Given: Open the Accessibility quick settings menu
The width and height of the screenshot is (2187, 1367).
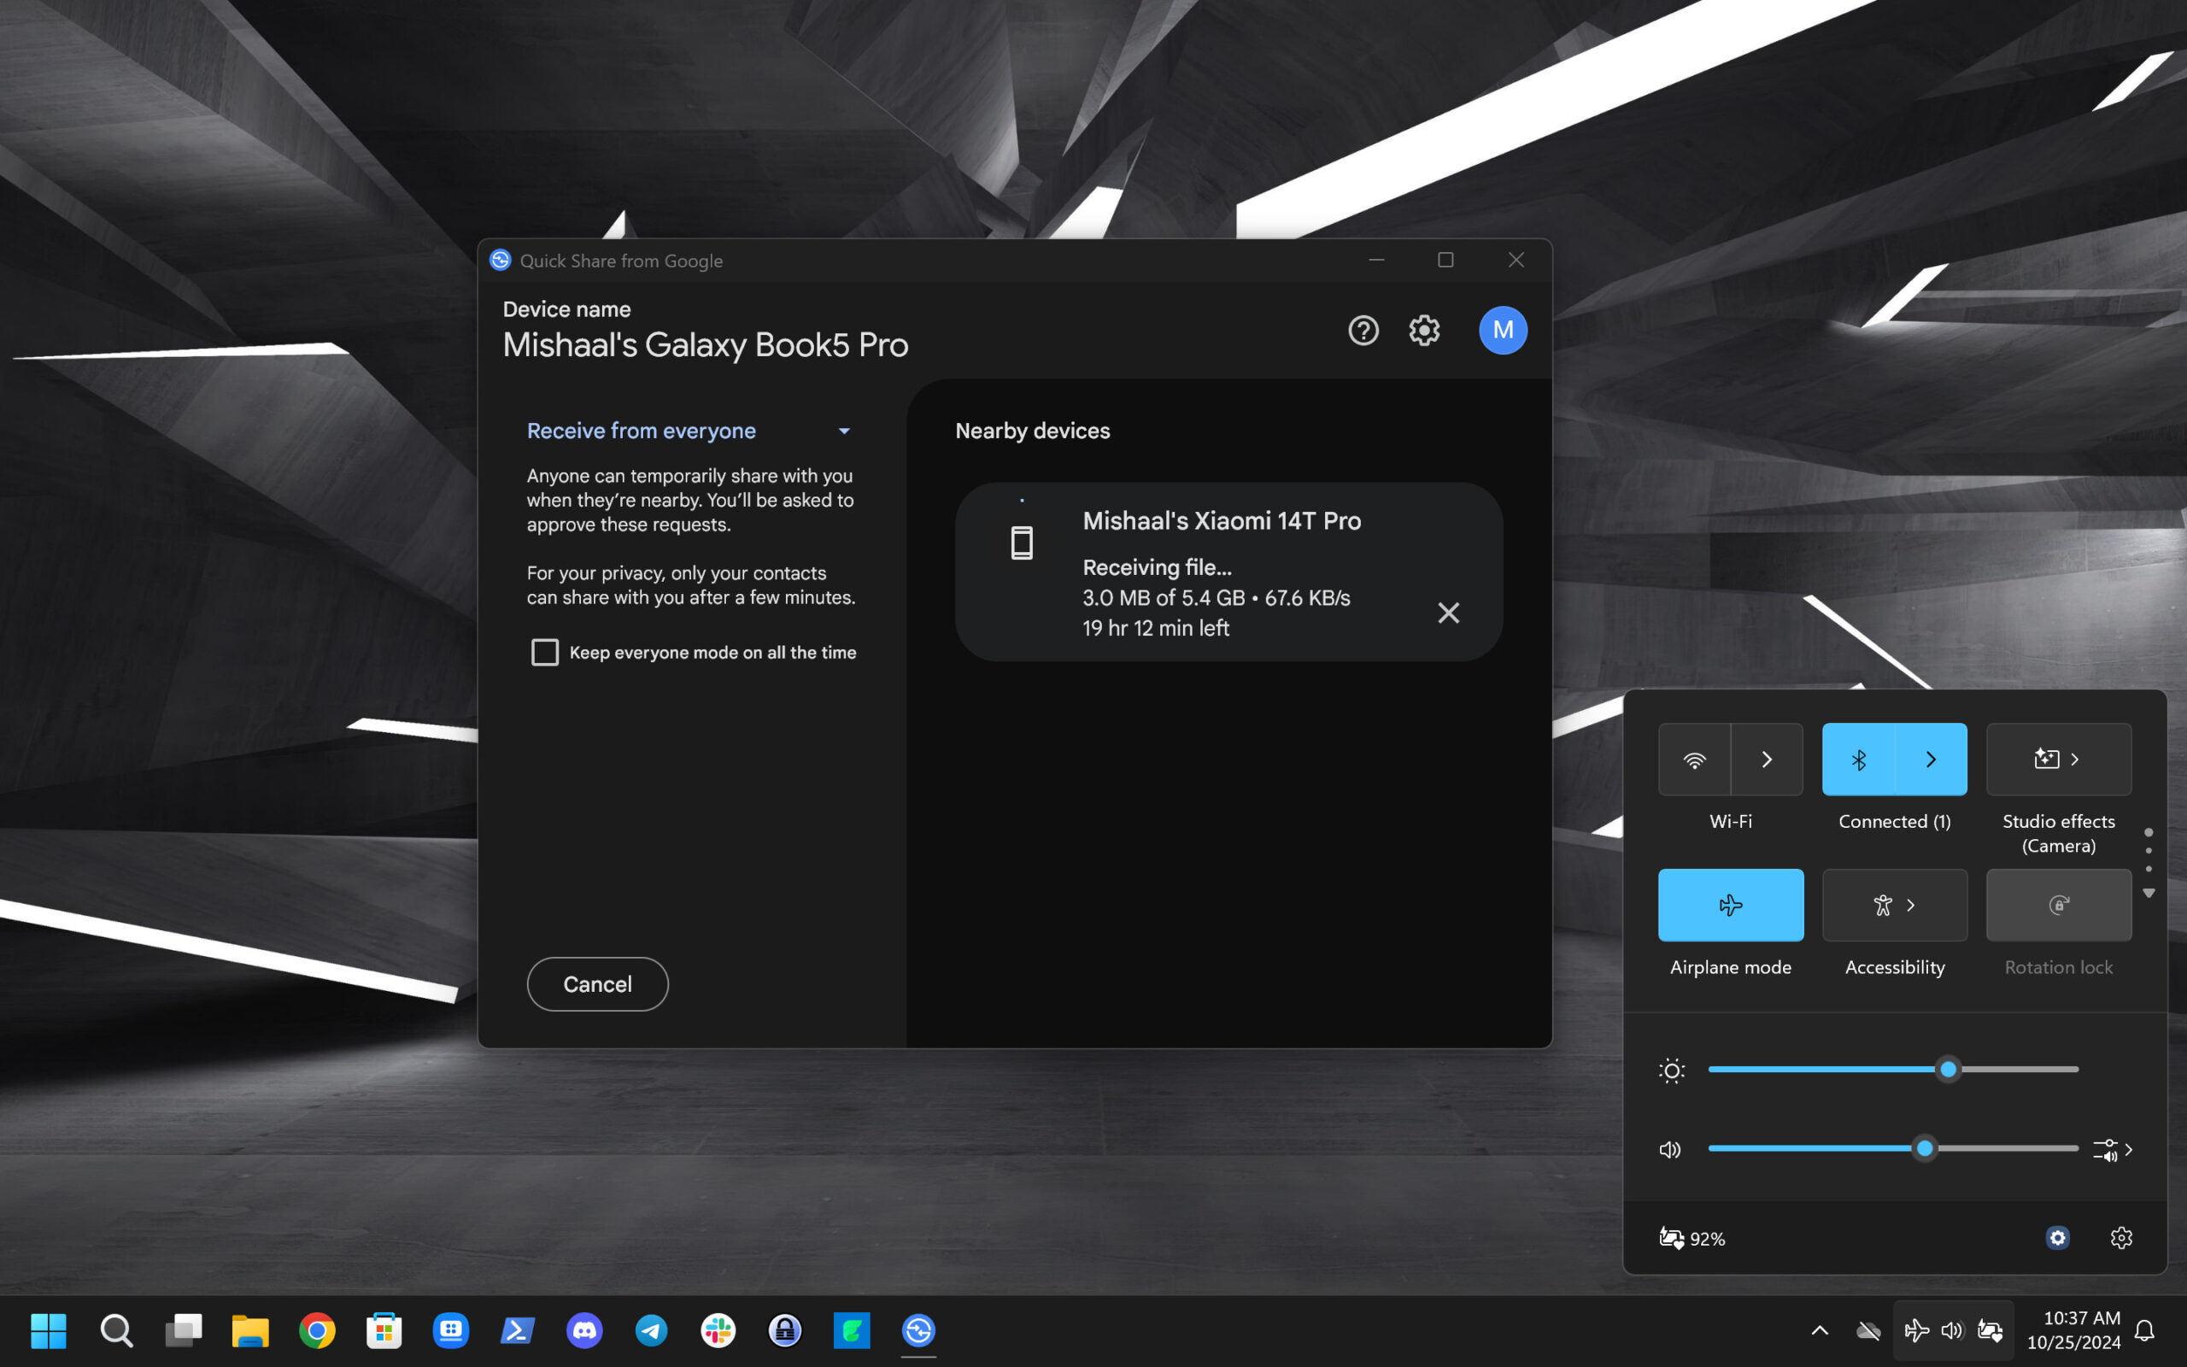Looking at the screenshot, I should (x=1894, y=904).
